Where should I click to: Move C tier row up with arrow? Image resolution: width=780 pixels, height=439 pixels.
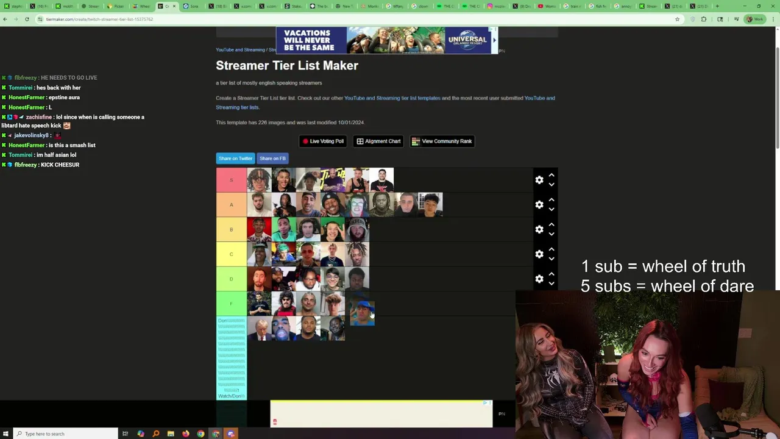pyautogui.click(x=551, y=249)
